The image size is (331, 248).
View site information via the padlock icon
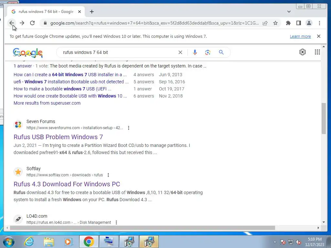(x=45, y=23)
